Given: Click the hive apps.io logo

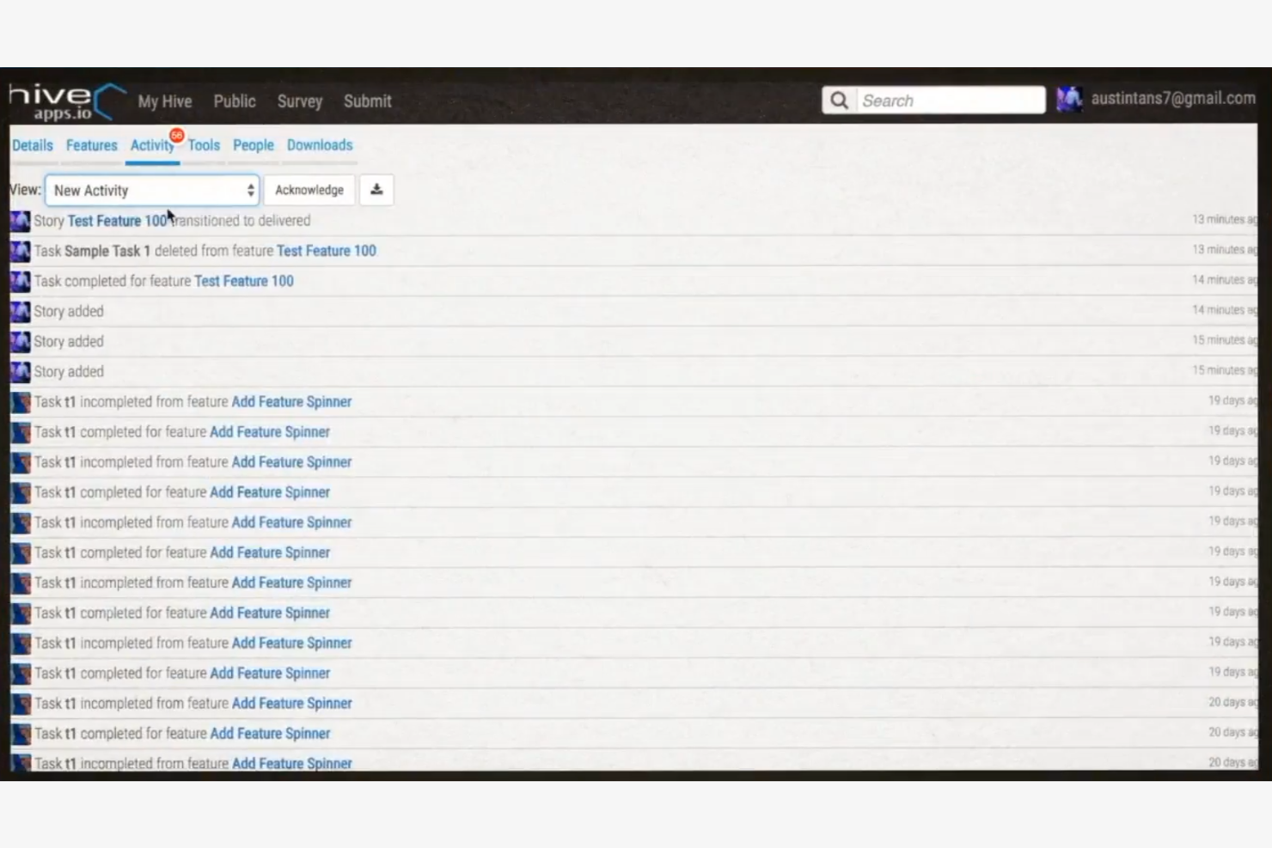Looking at the screenshot, I should 60,101.
